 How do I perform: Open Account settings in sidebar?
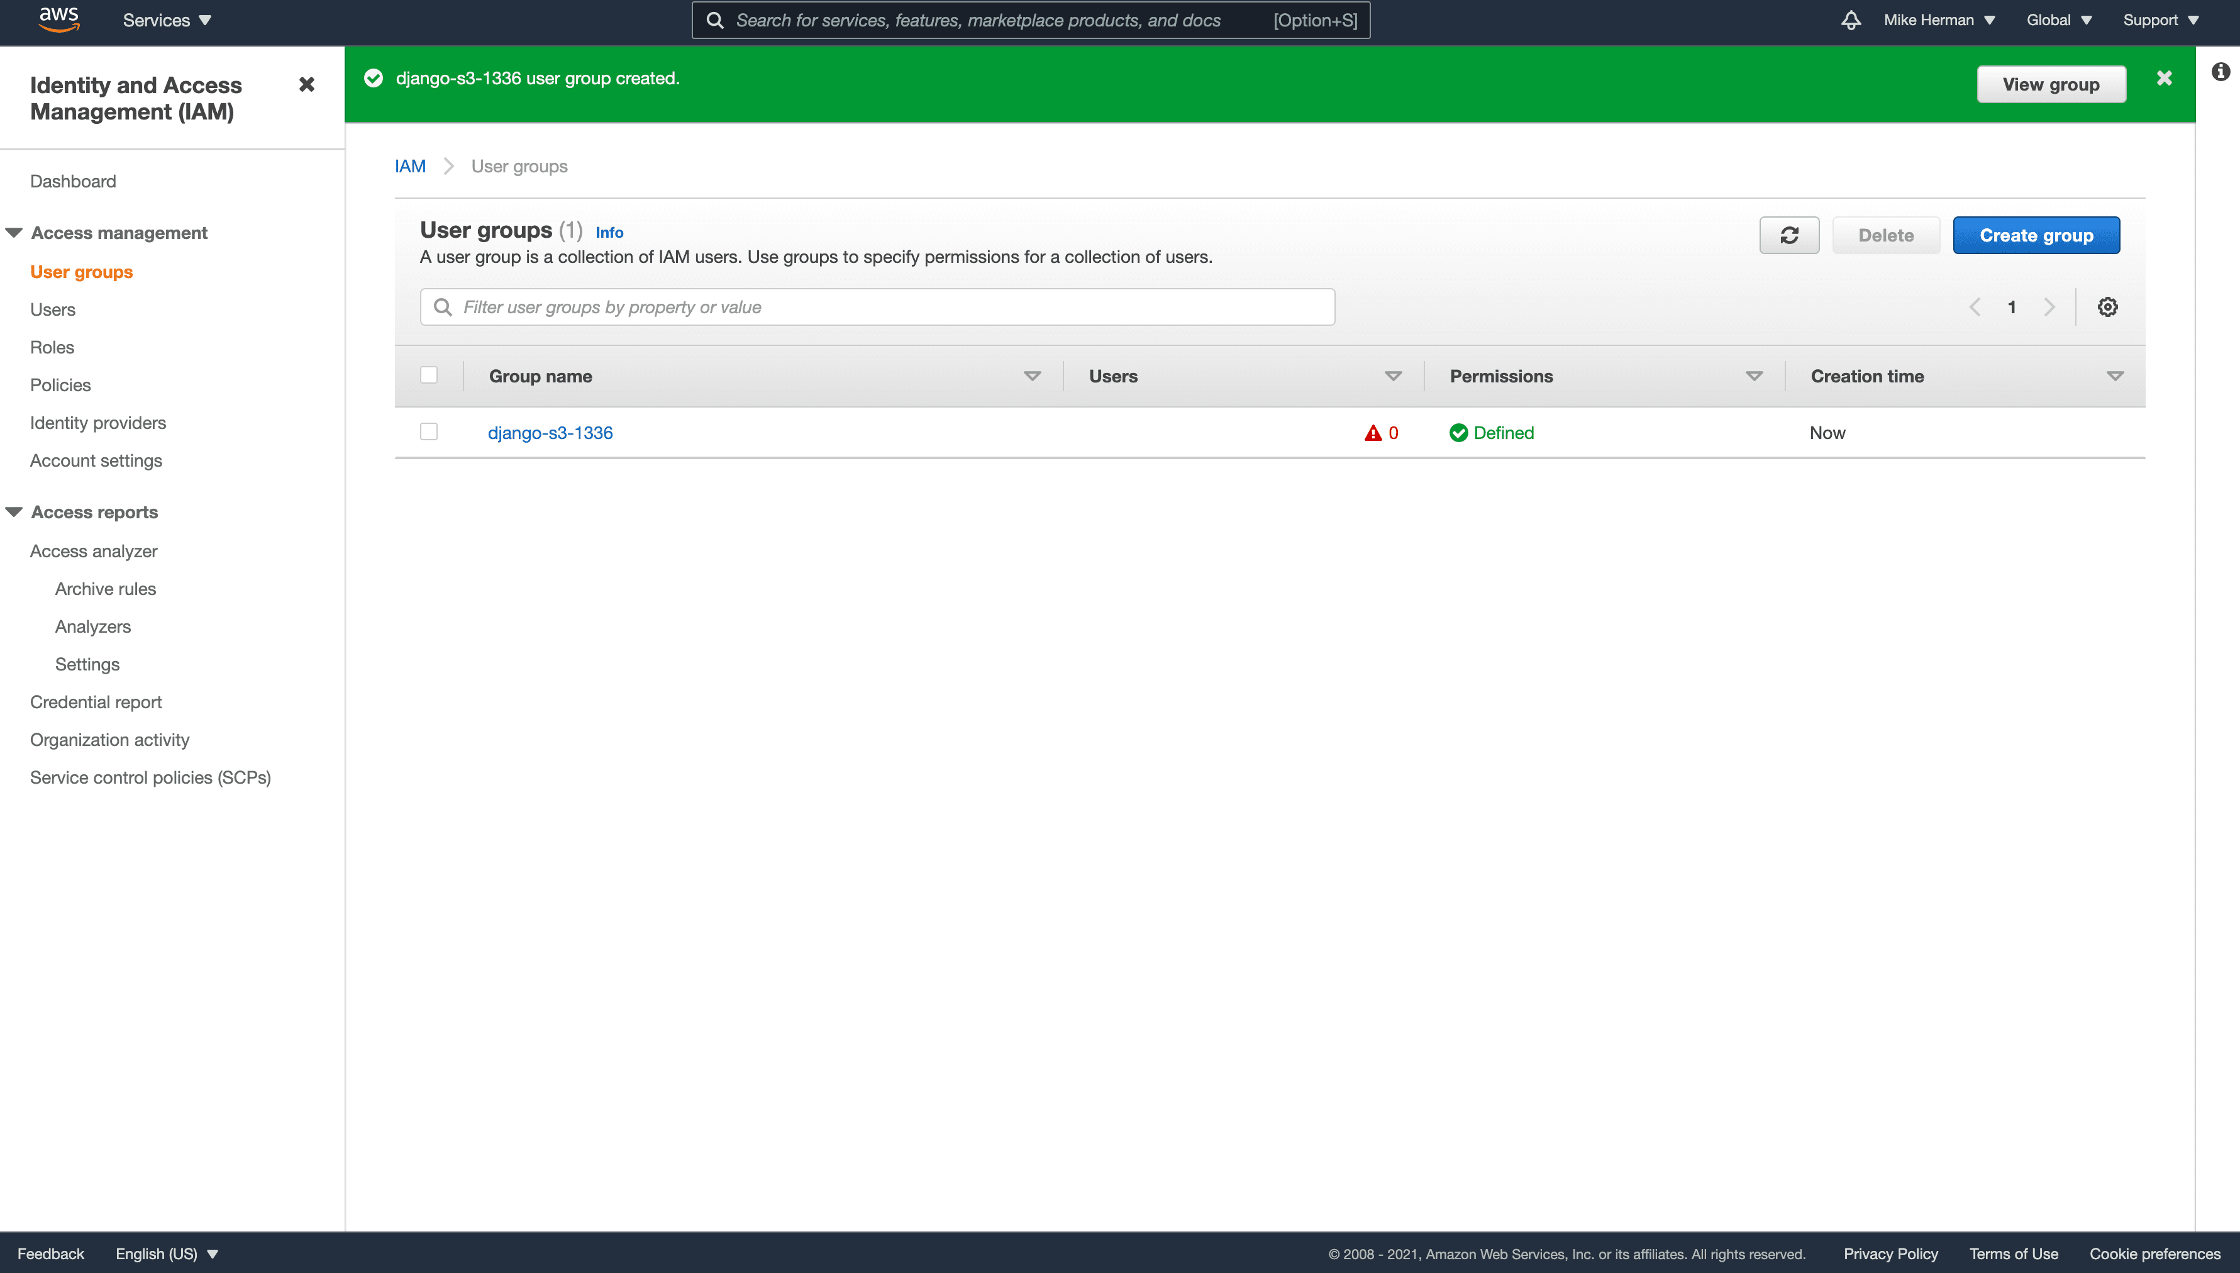(96, 461)
